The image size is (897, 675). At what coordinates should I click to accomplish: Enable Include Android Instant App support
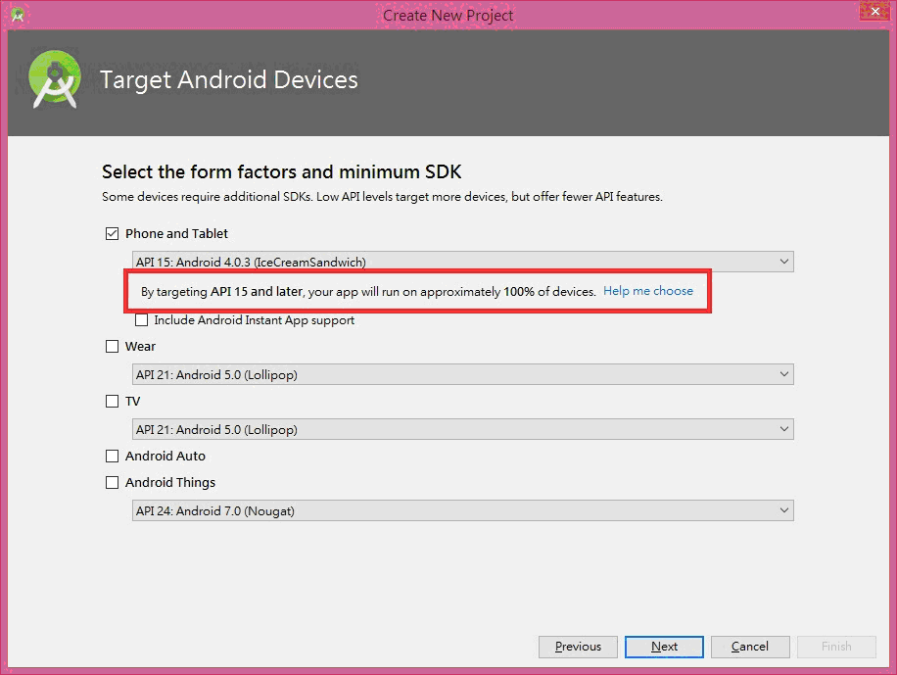click(x=141, y=320)
